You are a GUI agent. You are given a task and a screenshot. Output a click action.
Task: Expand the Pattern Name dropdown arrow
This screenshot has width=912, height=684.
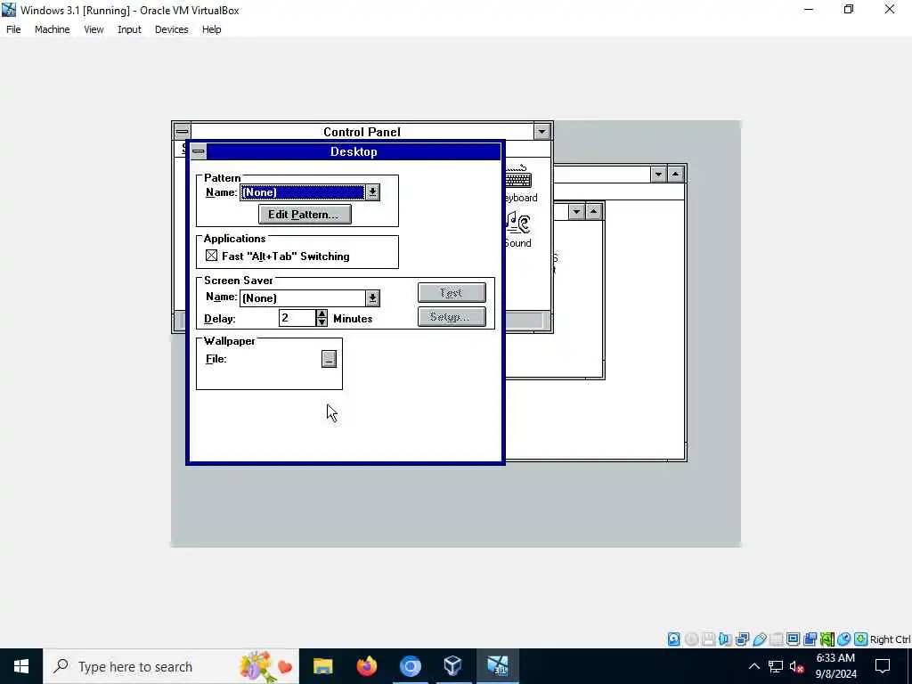[373, 192]
